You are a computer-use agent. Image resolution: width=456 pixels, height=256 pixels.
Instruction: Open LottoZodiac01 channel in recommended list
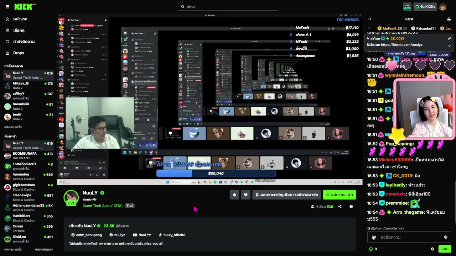click(x=28, y=166)
